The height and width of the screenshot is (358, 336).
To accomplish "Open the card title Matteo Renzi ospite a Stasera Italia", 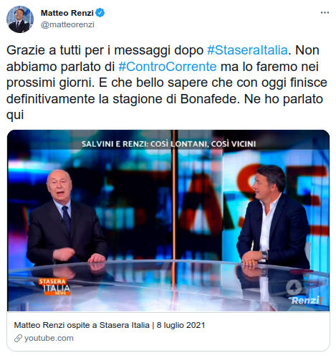I will pos(82,325).
